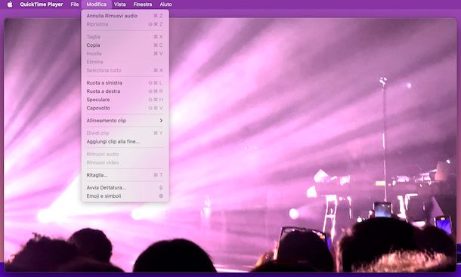The image size is (461, 277).
Task: Open the File menu
Action: click(x=75, y=5)
